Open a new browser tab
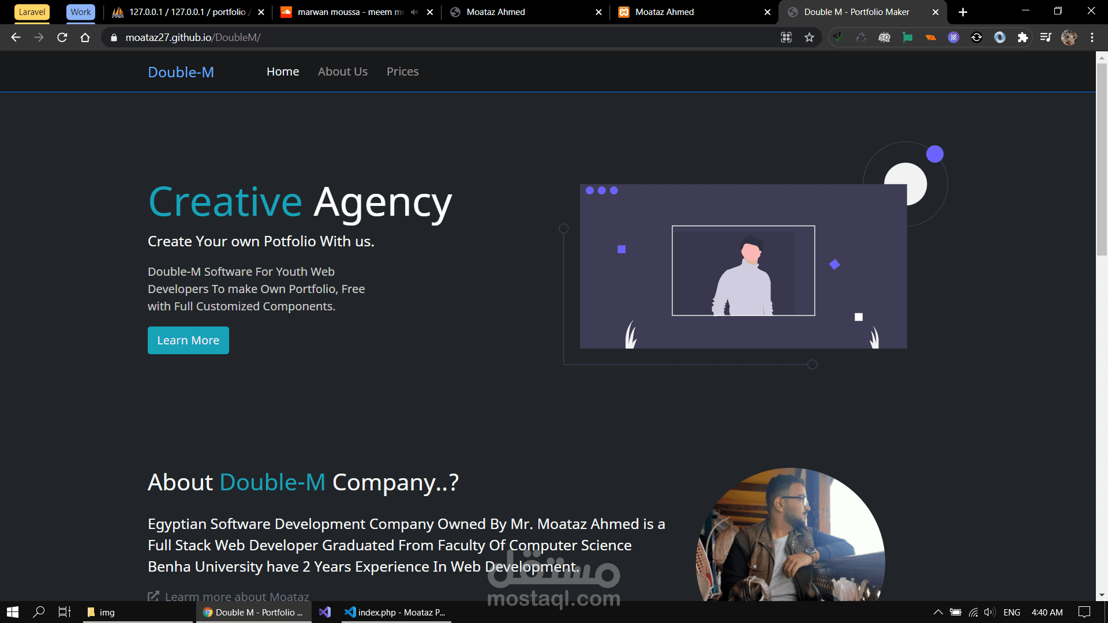 pyautogui.click(x=963, y=12)
